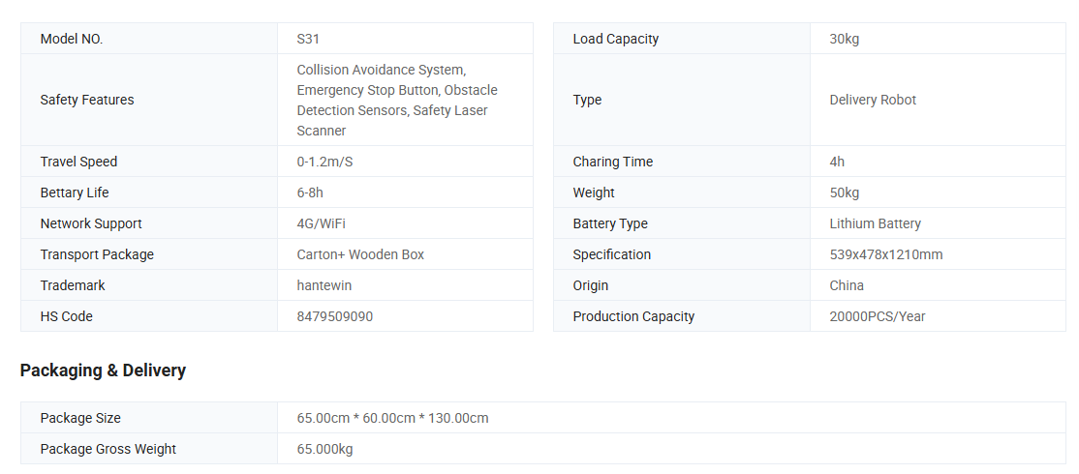
Task: Click the China origin value
Action: tap(847, 285)
